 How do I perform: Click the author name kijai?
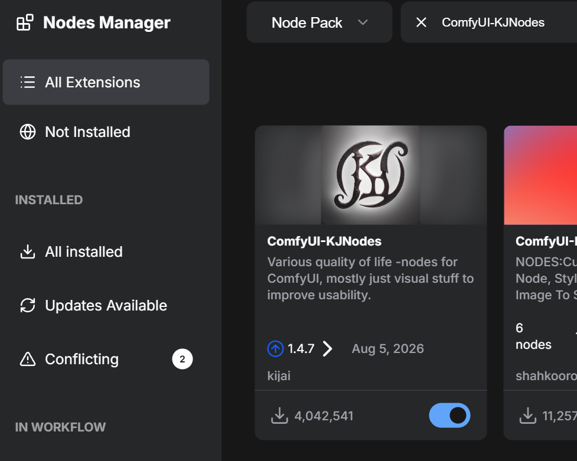click(279, 375)
